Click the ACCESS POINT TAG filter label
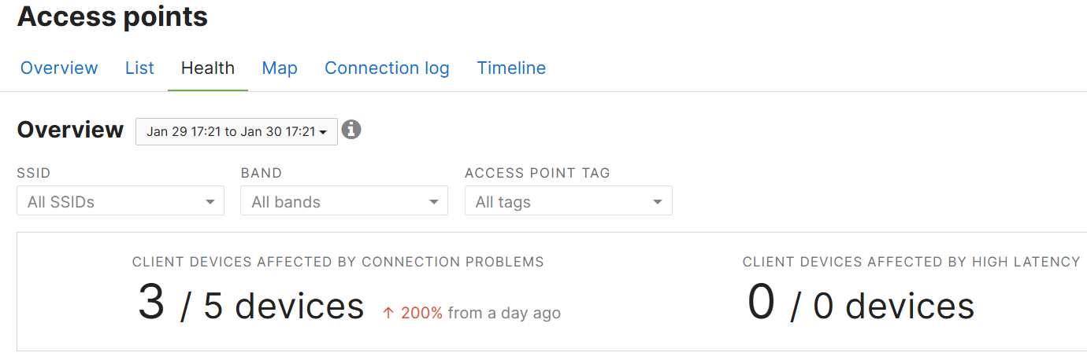Viewport: 1087px width, 360px height. pos(537,173)
